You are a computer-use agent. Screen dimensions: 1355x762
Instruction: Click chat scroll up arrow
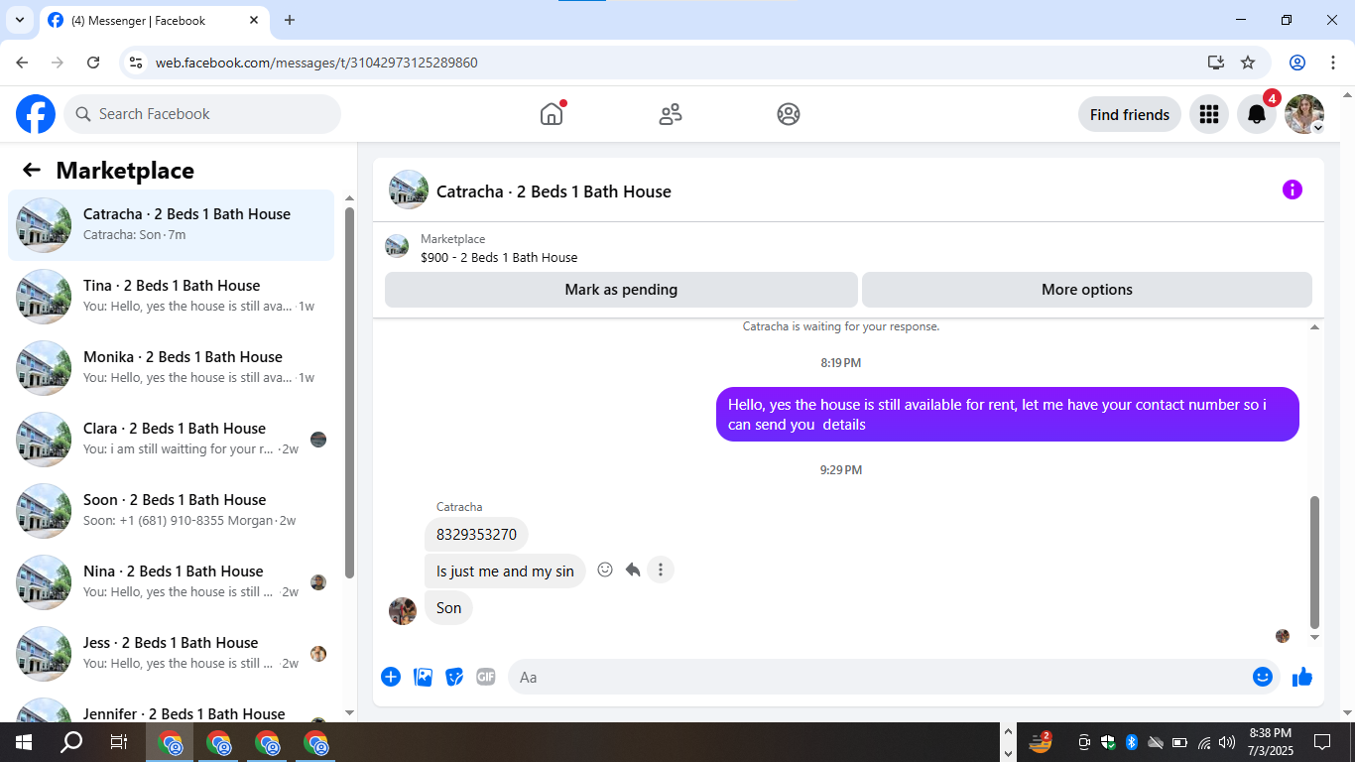[1315, 327]
